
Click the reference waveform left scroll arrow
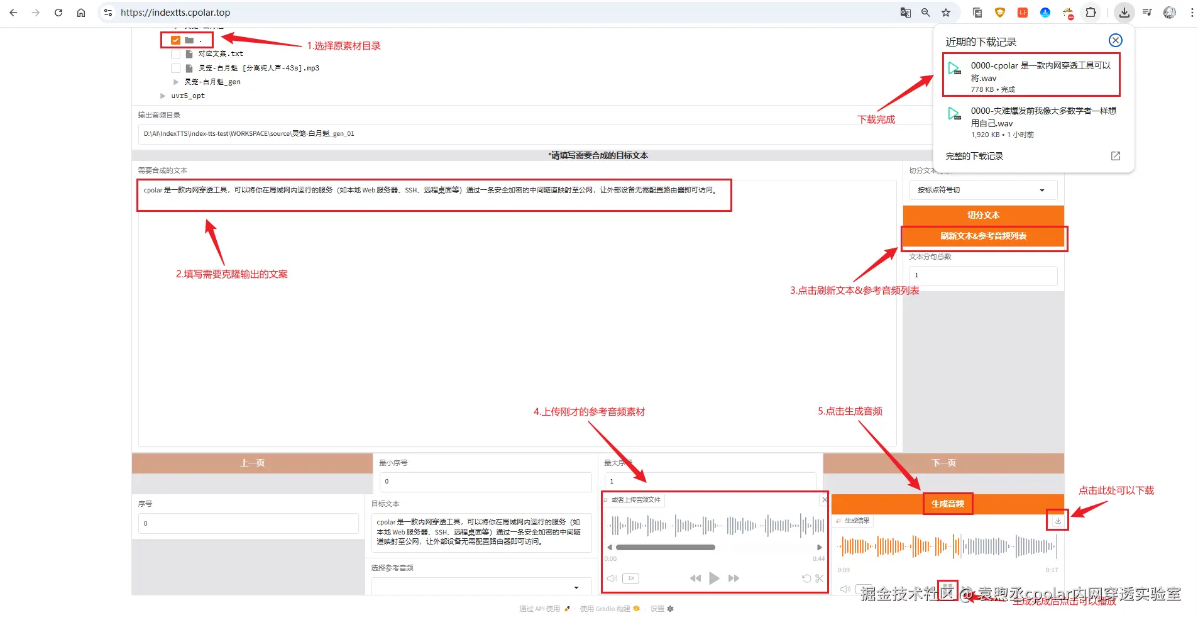point(609,548)
